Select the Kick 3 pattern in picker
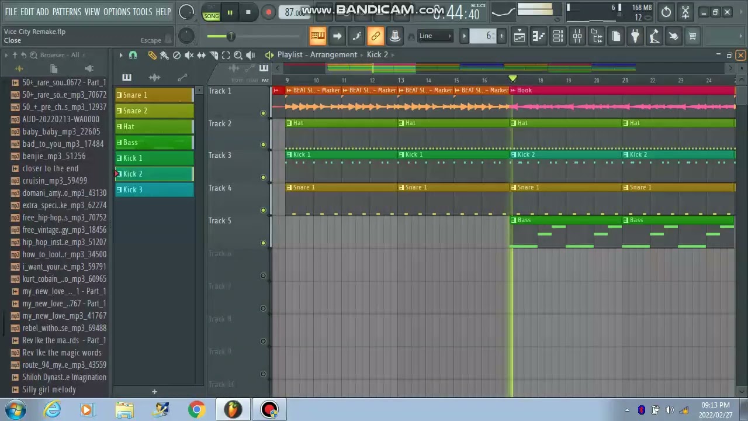Viewport: 748px width, 421px height. 154,189
